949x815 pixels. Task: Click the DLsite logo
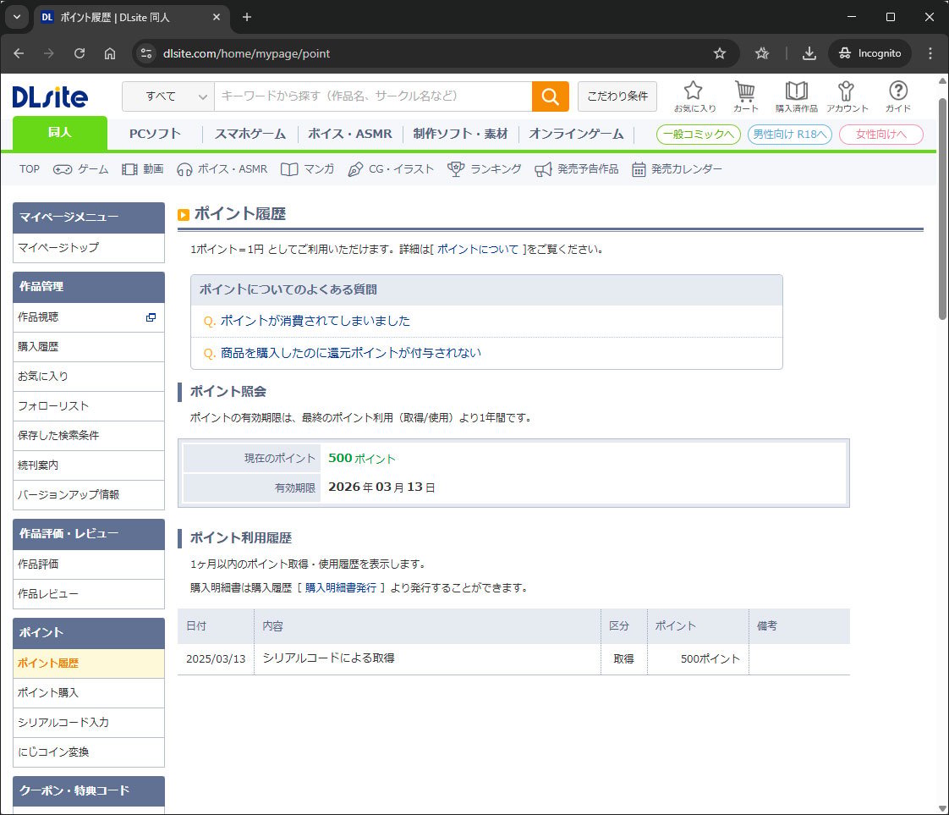50,96
